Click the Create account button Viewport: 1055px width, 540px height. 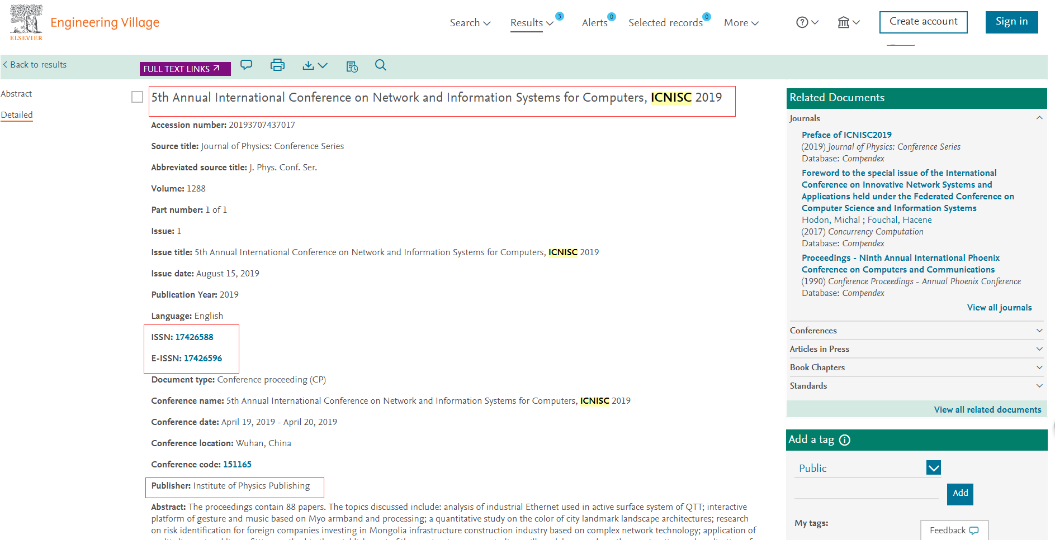click(924, 22)
